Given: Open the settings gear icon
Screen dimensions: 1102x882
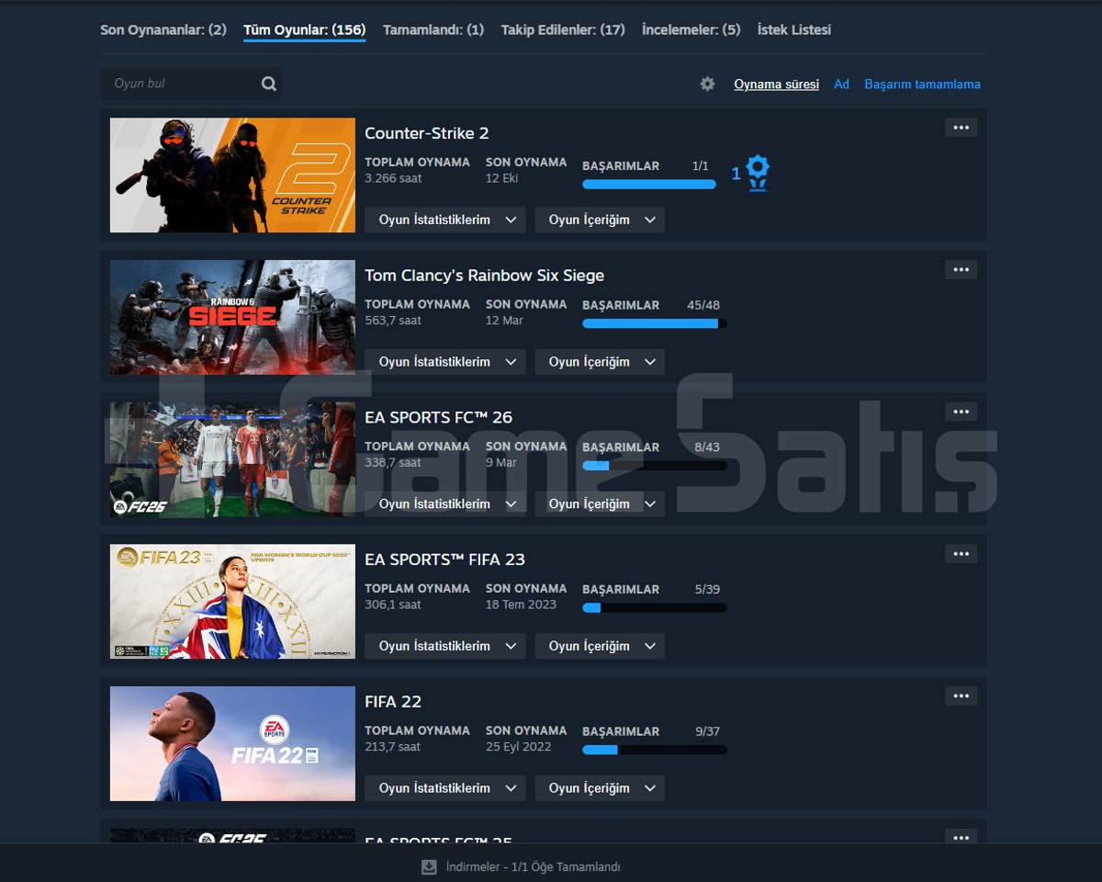Looking at the screenshot, I should [707, 84].
